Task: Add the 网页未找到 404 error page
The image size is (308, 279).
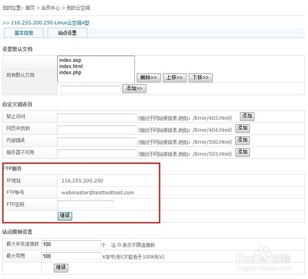Action: tap(243, 128)
